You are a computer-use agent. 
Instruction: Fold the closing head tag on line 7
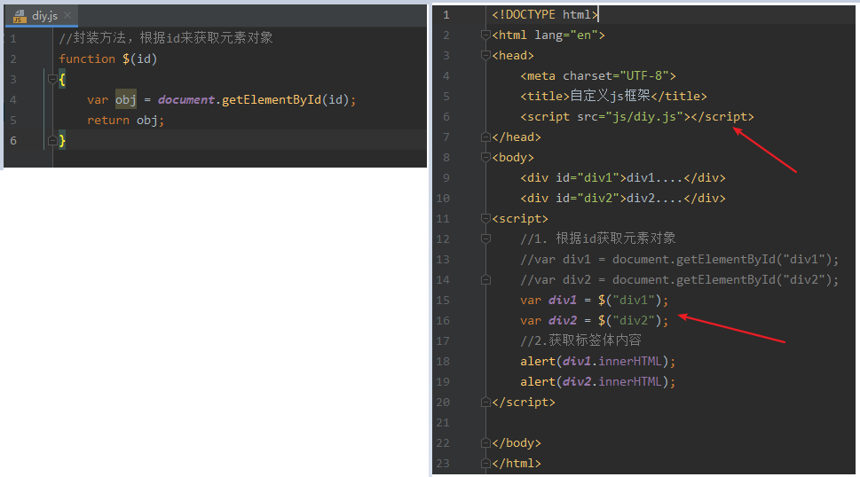485,137
